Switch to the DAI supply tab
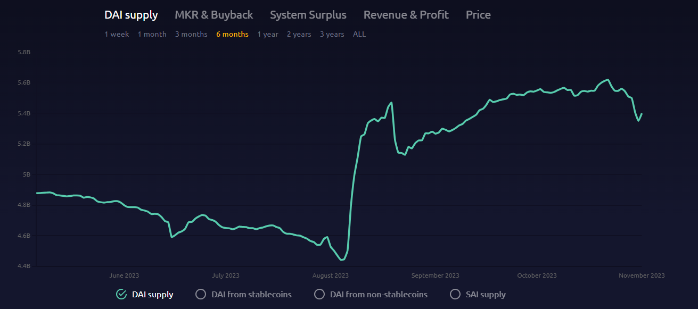698x309 pixels. tap(131, 15)
